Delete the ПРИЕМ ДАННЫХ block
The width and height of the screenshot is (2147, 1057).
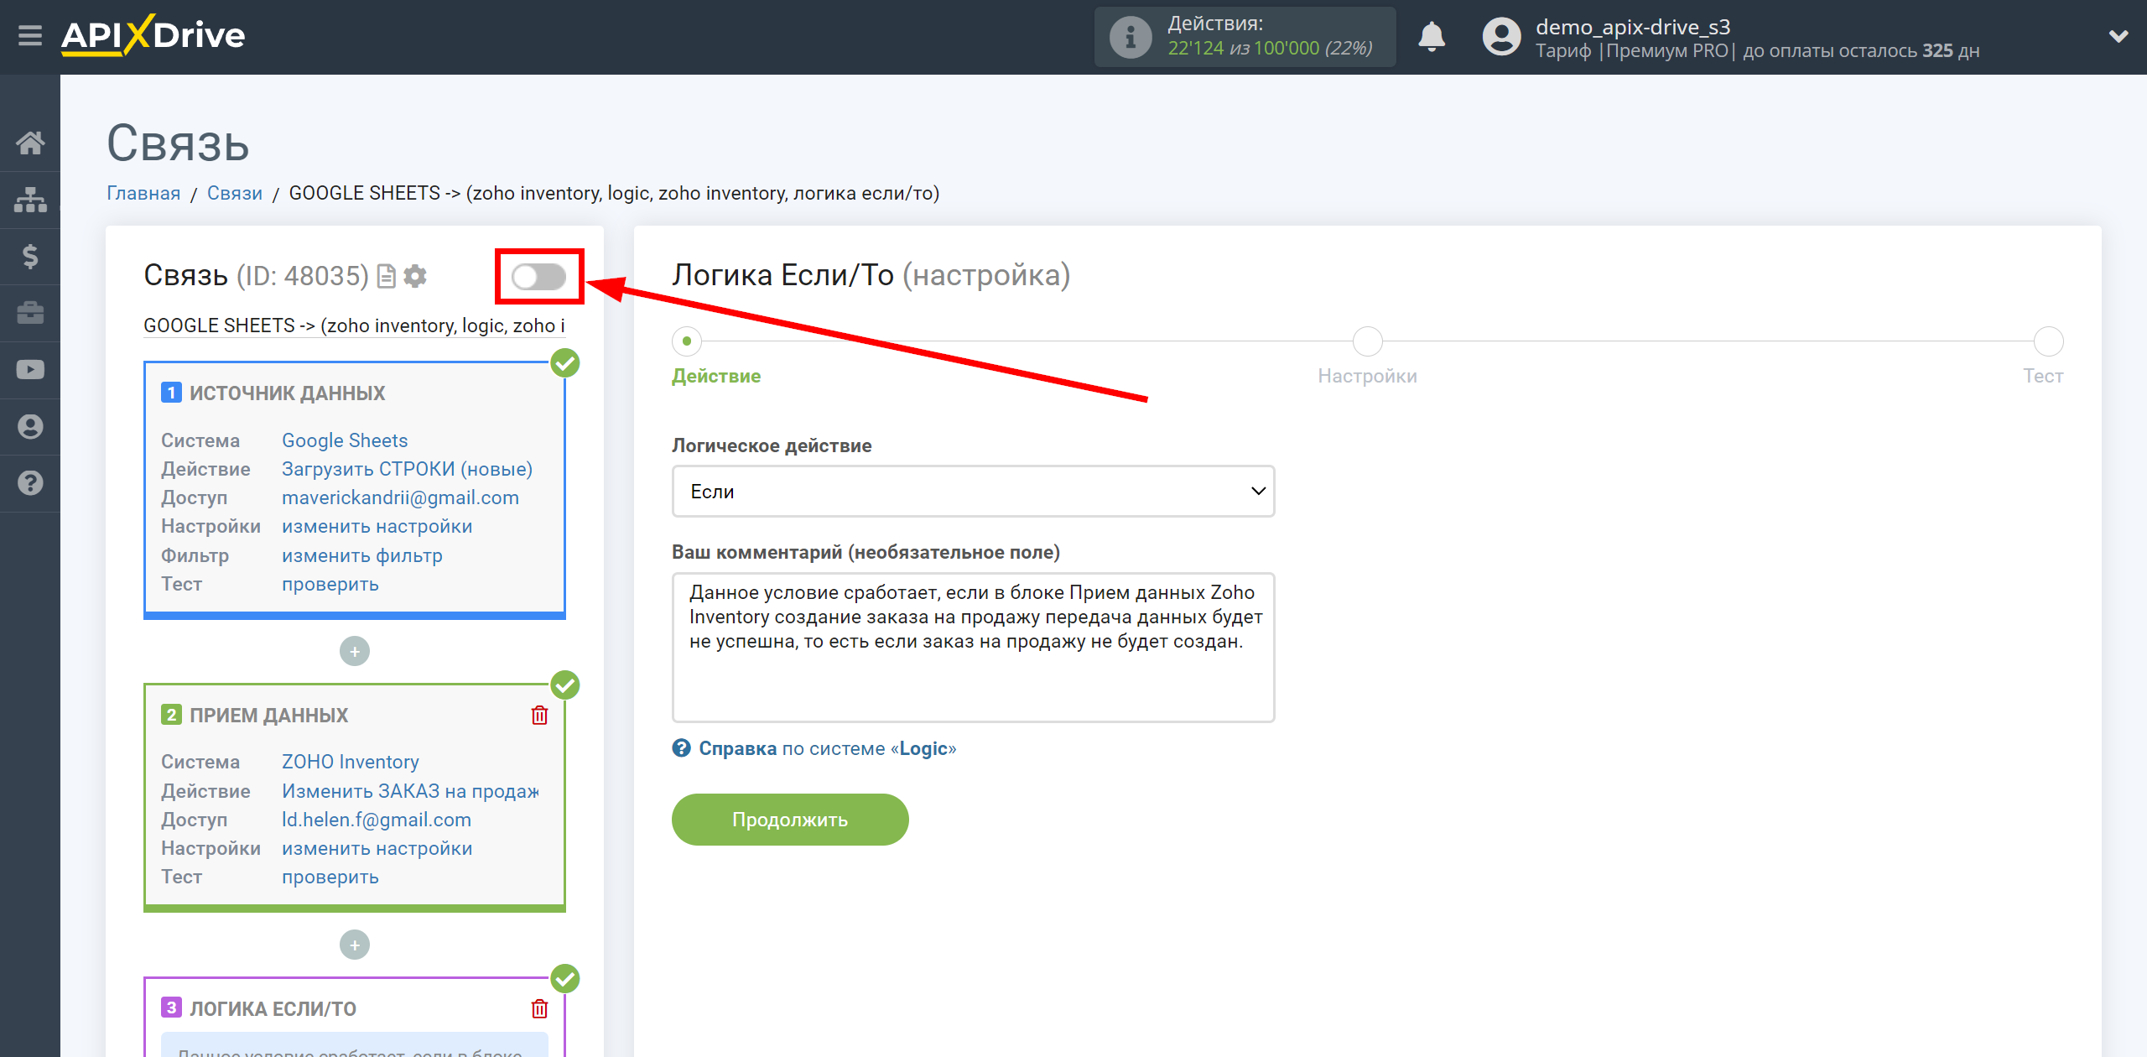point(539,715)
